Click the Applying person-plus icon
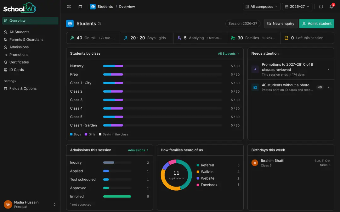This screenshot has height=212, width=340. click(179, 38)
